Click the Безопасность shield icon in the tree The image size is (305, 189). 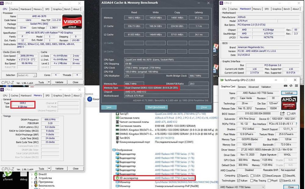pyautogui.click(x=36, y=186)
